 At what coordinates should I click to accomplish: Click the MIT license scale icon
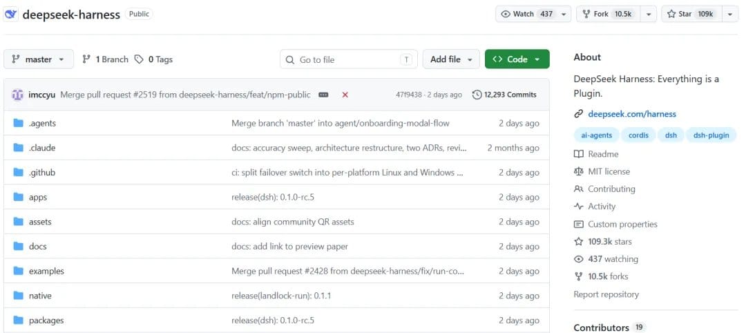click(x=579, y=171)
